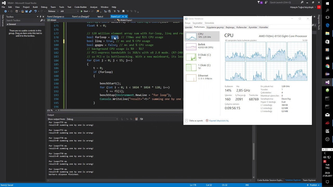
Task: Click the Chrome taskbar icon
Action: click(x=327, y=66)
